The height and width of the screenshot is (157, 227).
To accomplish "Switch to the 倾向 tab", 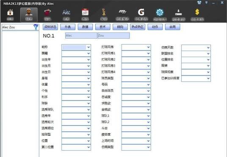I will (x=120, y=27).
